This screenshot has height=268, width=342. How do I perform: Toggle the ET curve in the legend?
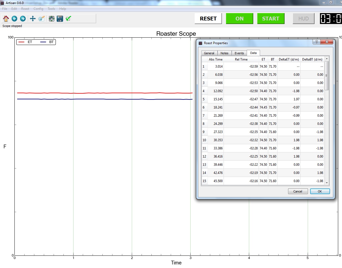(29, 42)
